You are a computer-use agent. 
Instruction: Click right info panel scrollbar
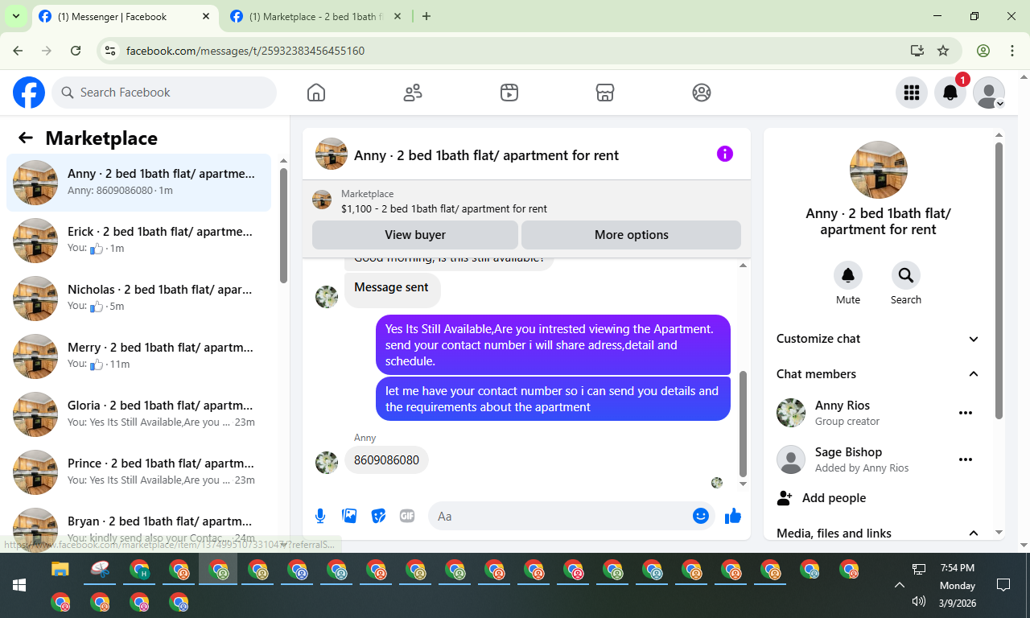[999, 281]
